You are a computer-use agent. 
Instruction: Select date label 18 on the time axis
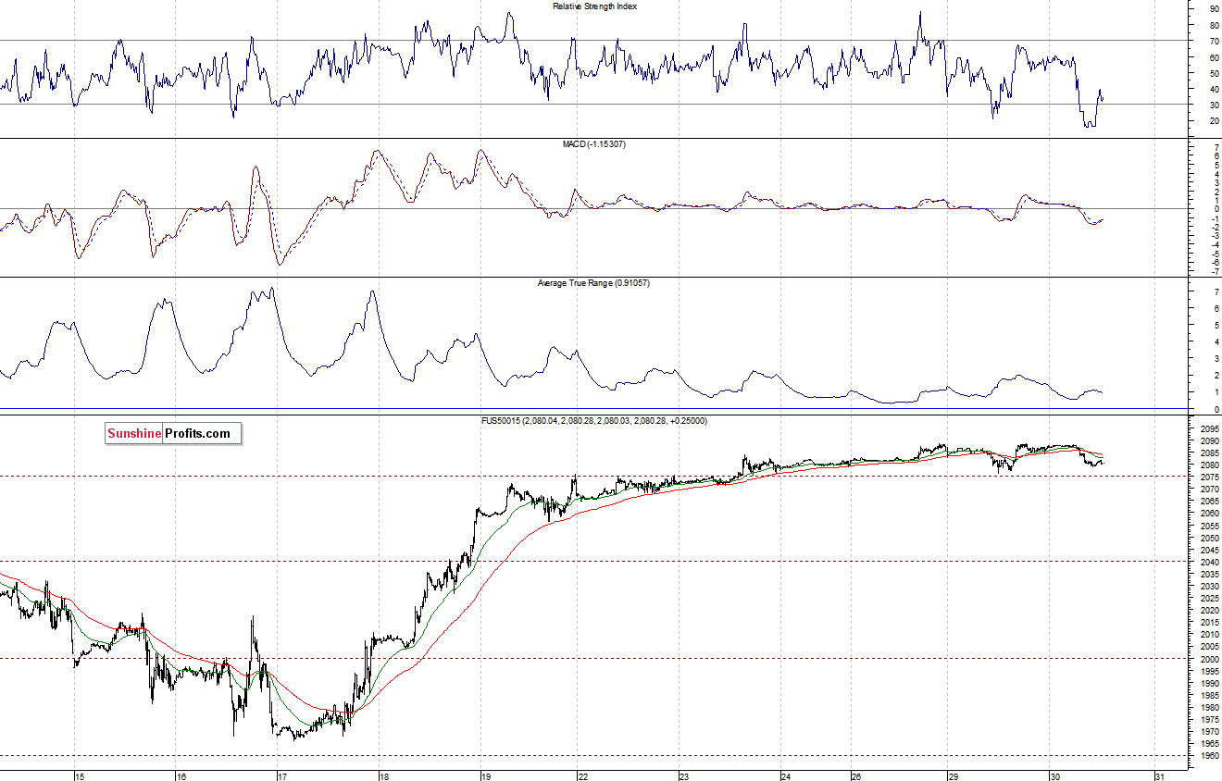(x=384, y=775)
